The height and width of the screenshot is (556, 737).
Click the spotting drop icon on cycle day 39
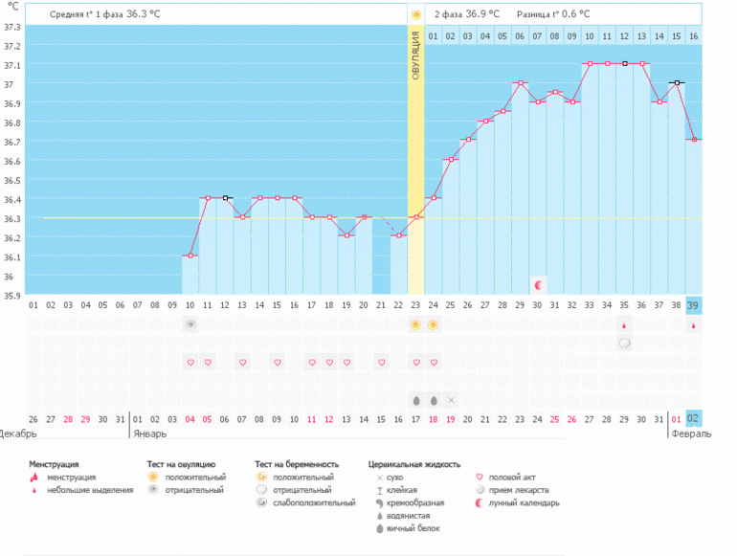point(694,325)
